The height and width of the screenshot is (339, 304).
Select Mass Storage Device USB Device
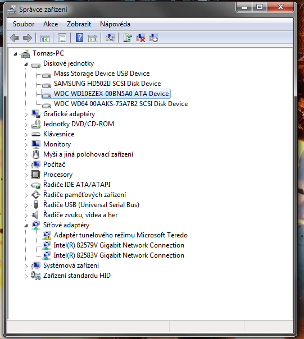102,74
